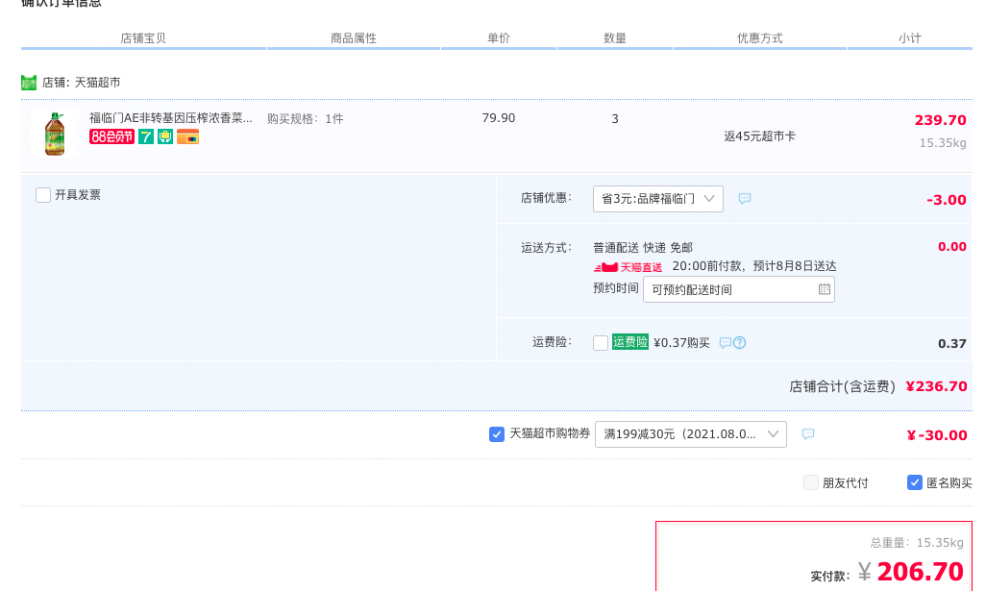This screenshot has width=986, height=591.
Task: Click the green Tmall Supermarket store icon
Action: coord(29,83)
